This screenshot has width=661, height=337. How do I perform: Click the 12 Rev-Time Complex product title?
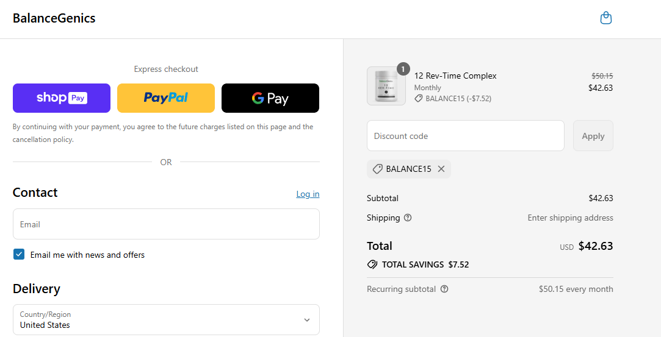[x=455, y=76]
